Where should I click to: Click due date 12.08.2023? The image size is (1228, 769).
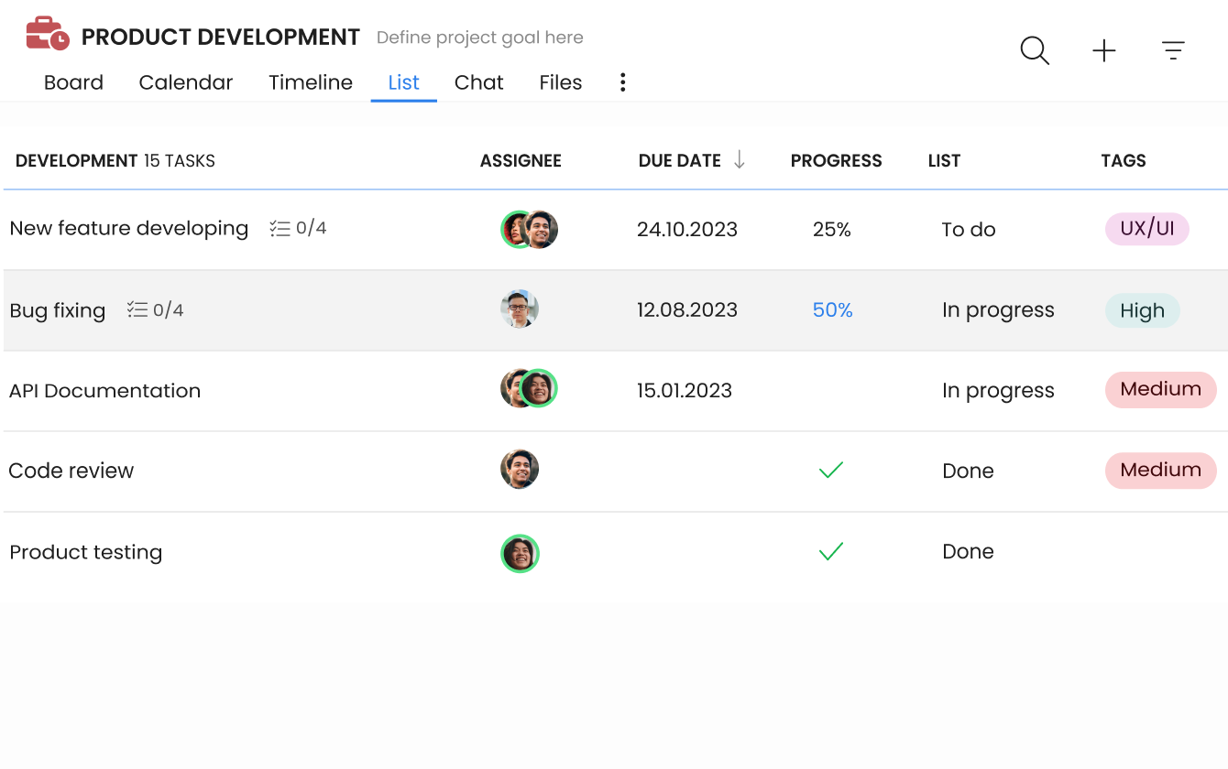pyautogui.click(x=687, y=309)
